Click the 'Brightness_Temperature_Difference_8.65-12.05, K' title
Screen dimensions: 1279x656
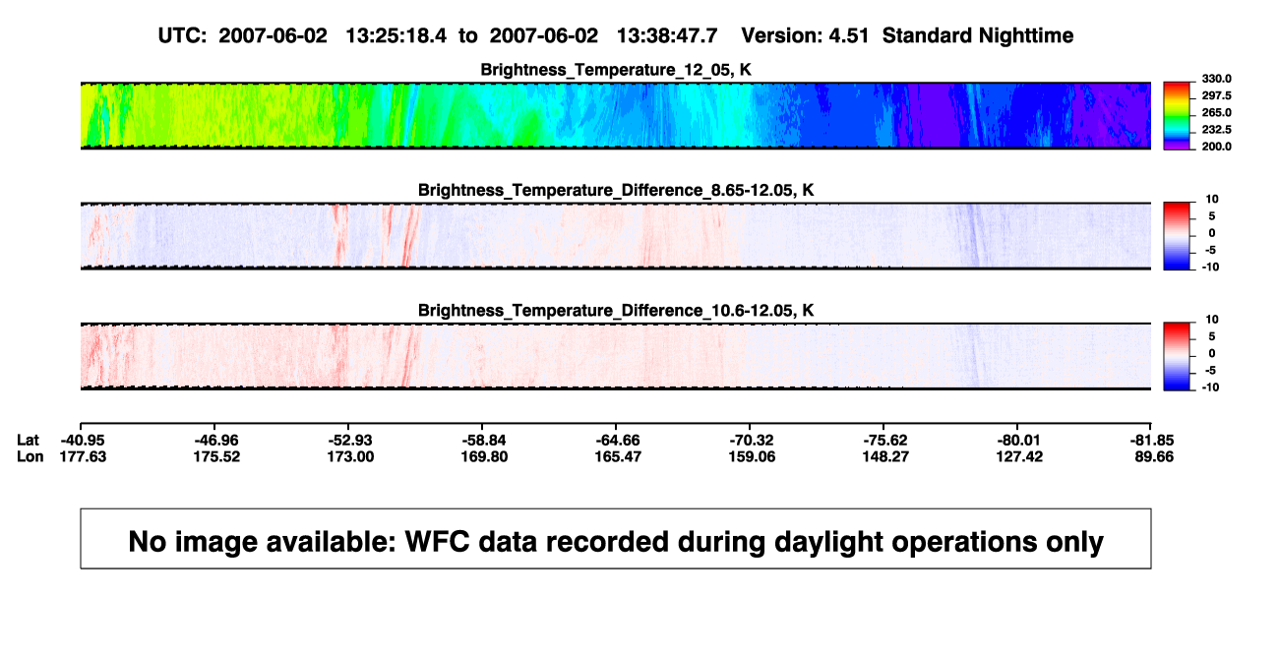(x=616, y=190)
